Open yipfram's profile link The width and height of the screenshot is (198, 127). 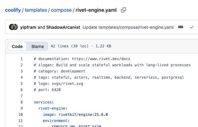coord(28,27)
